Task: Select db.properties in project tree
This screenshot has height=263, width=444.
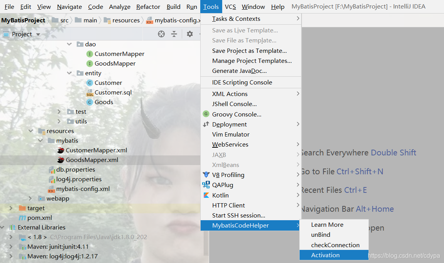Action: coord(75,170)
